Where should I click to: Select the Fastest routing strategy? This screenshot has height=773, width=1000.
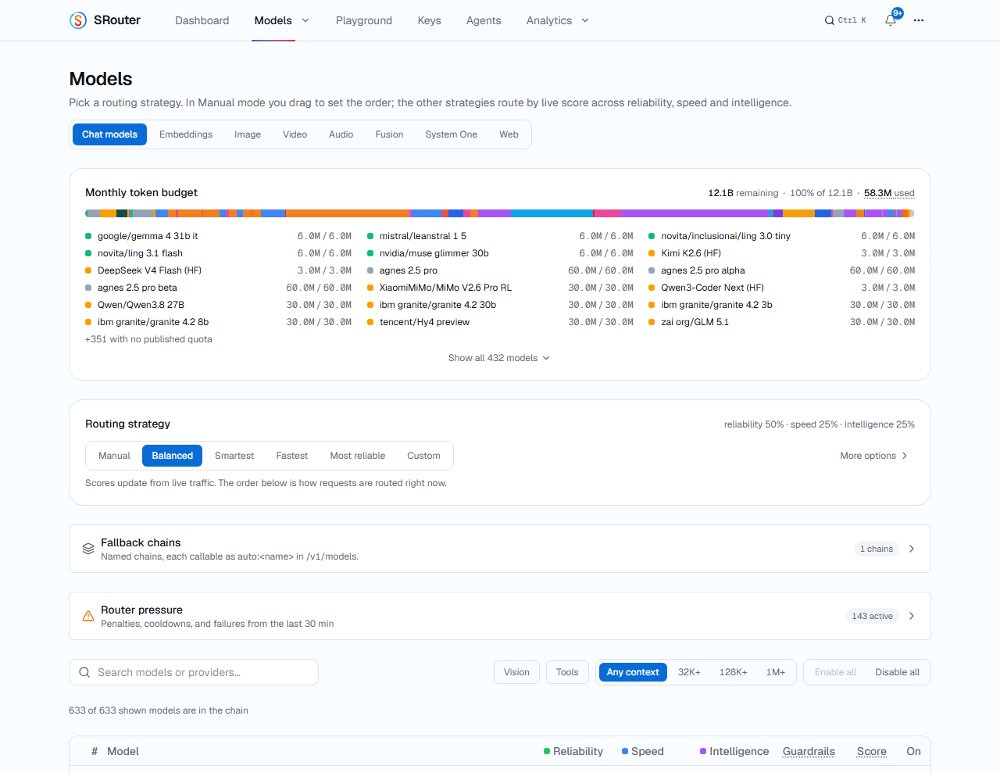tap(292, 456)
